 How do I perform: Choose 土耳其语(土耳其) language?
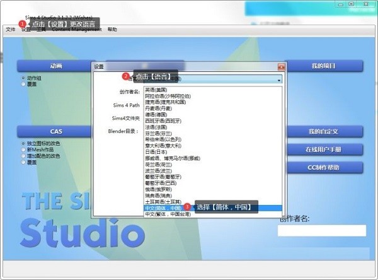(213, 202)
